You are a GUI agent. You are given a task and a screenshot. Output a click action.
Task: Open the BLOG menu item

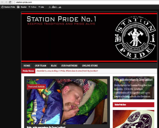pyautogui.click(x=54, y=66)
